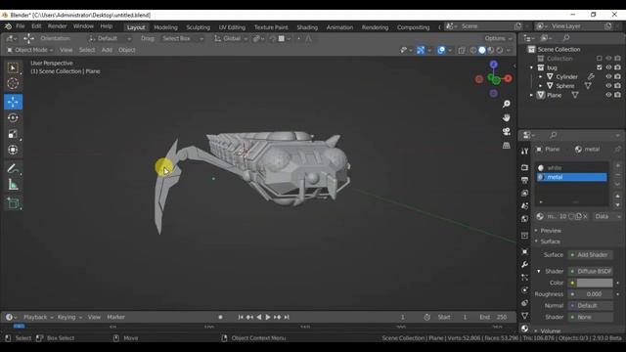Open the Material properties tab
Screen dimensions: 626x352
coord(524,329)
